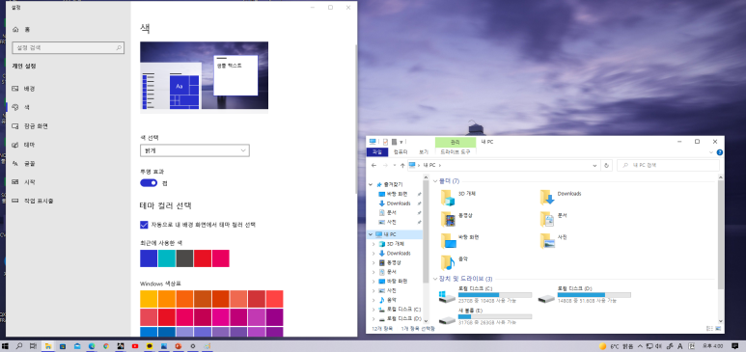Expand 로컬 디스크 (C:) in navigation tree
Viewport: 746px width, 352px height.
pos(373,310)
